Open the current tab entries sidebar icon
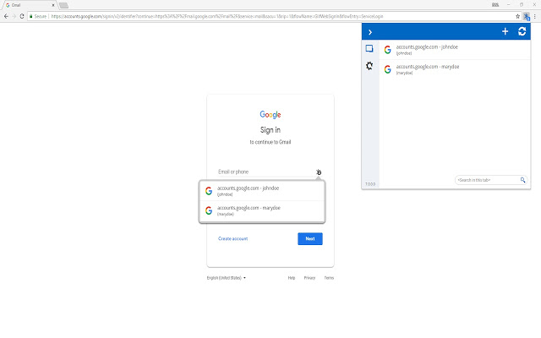Viewport: 541px width, 338px height. click(369, 49)
